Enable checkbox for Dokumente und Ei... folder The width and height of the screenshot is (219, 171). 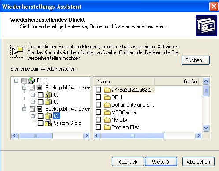pyautogui.click(x=98, y=104)
